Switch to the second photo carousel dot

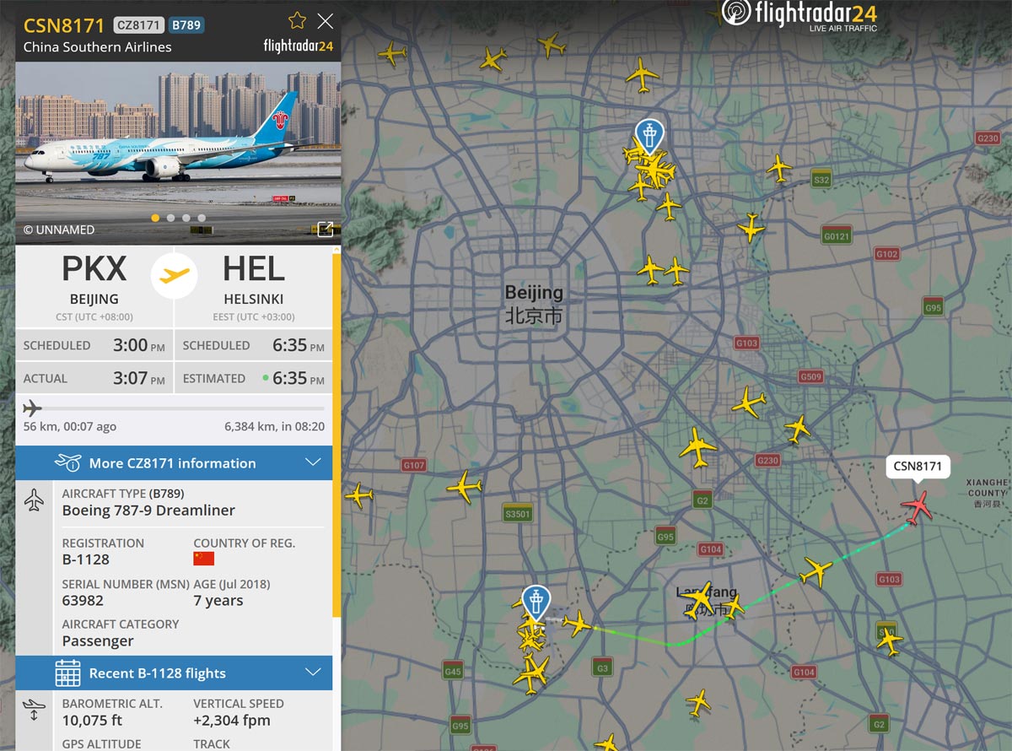point(171,218)
